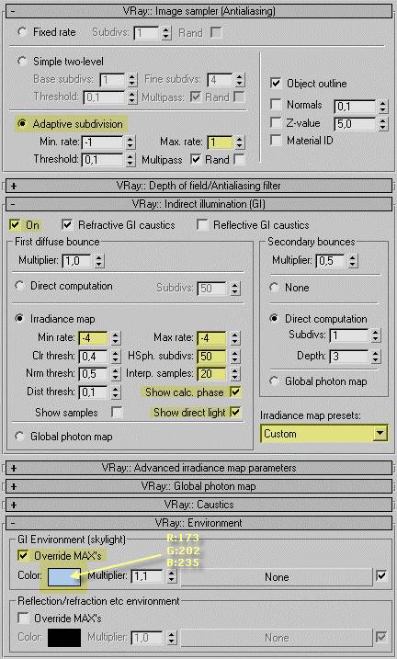Expand Advanced irradiance map parameters rollout
Viewport: 397px width, 659px height.
198,467
